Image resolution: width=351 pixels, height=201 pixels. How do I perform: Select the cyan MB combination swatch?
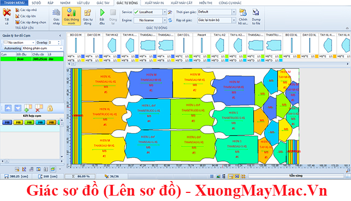coord(40,122)
